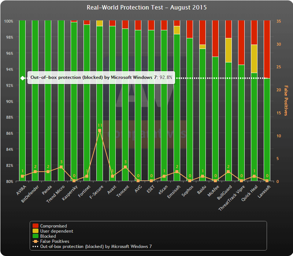Click the red Compromised segment of McAfee bar
This screenshot has height=256, width=293.
coord(215,38)
